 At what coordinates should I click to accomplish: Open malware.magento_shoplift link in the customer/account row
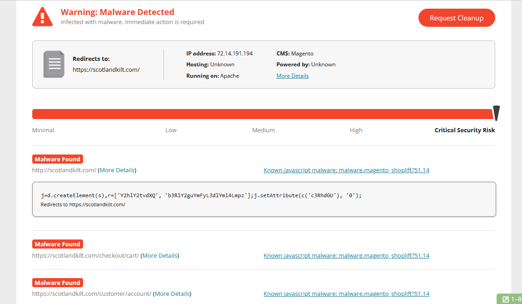[346, 294]
